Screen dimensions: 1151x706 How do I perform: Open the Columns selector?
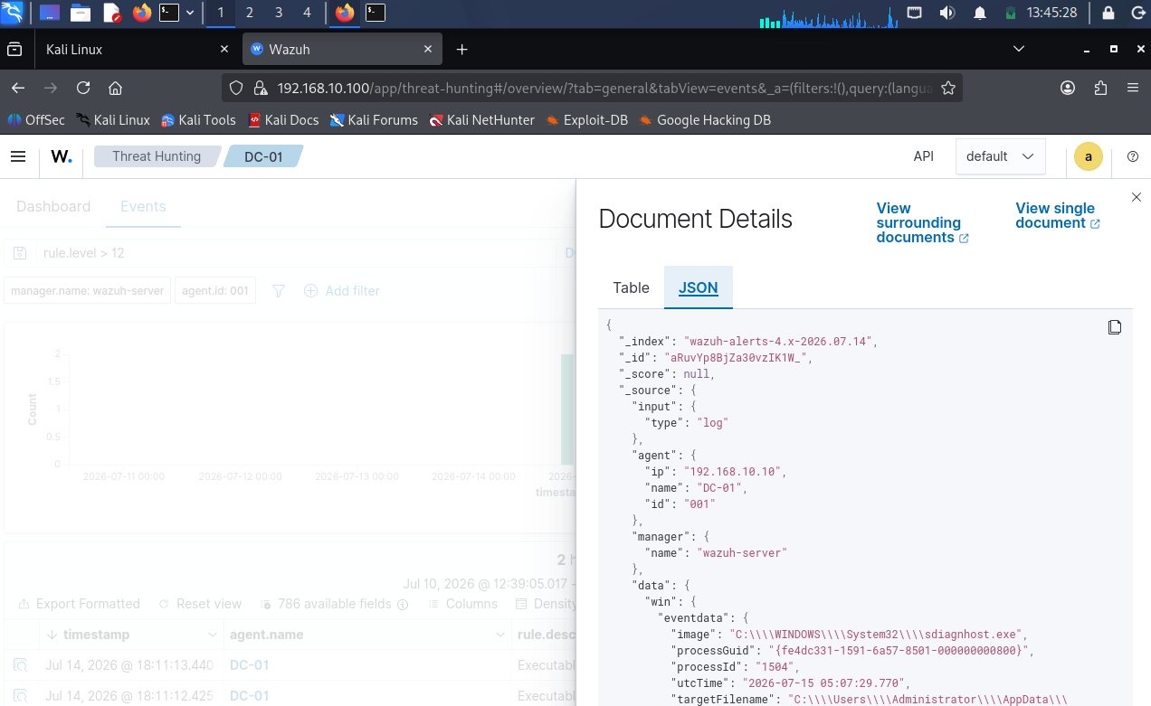[461, 604]
